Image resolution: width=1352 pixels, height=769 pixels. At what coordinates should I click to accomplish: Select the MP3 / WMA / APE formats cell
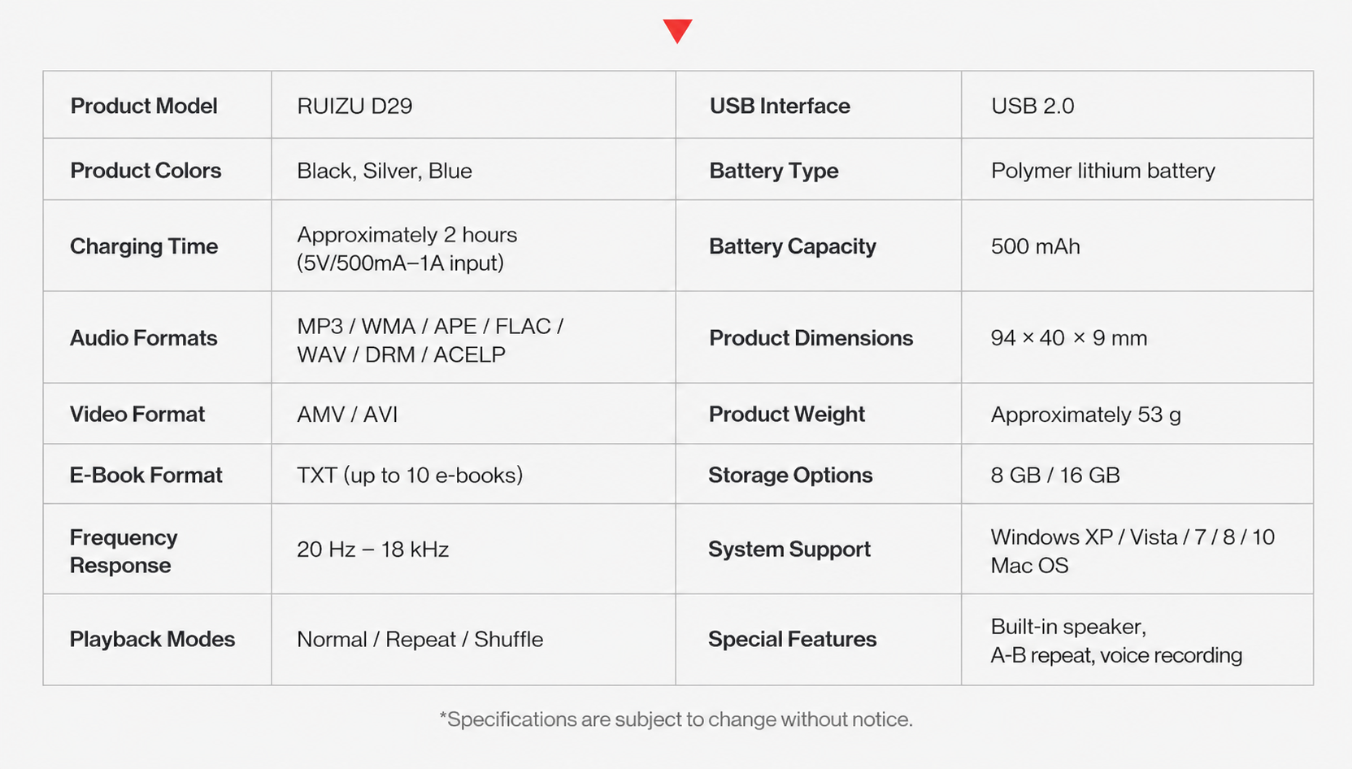tap(473, 337)
